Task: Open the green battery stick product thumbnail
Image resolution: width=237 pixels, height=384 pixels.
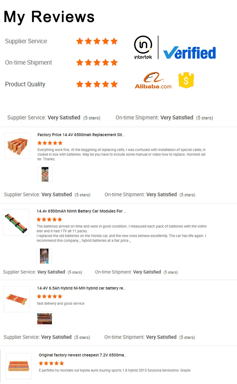Action: point(16,222)
